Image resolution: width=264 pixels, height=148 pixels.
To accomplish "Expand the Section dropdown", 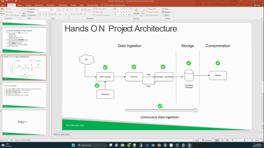I will (x=32, y=15).
